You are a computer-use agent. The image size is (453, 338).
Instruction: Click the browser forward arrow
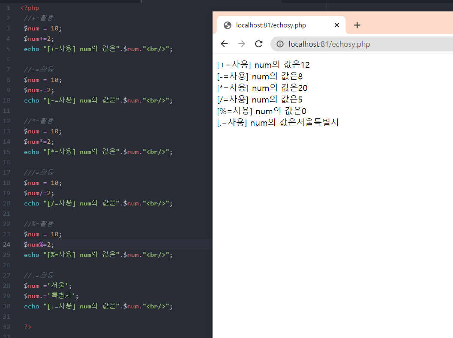coord(241,44)
